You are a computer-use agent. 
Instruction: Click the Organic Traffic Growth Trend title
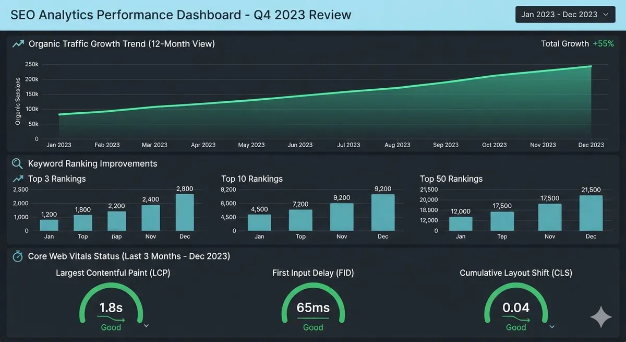coord(122,44)
